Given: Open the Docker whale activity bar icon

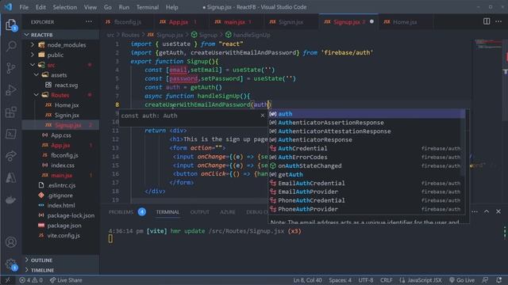Looking at the screenshot, I should tap(10, 199).
